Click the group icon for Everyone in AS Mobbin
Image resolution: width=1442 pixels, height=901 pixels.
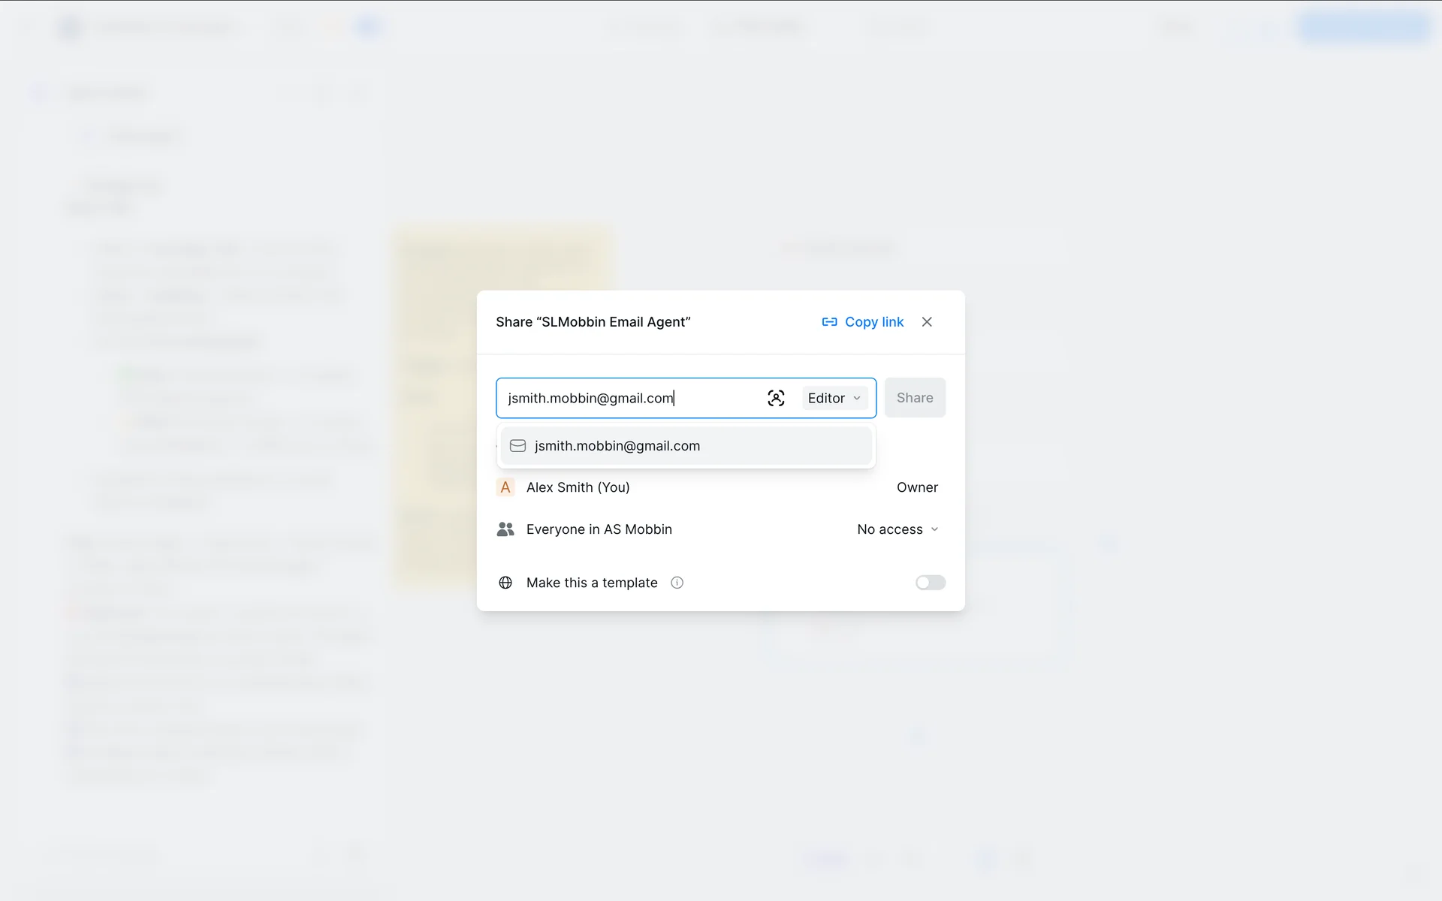click(505, 529)
